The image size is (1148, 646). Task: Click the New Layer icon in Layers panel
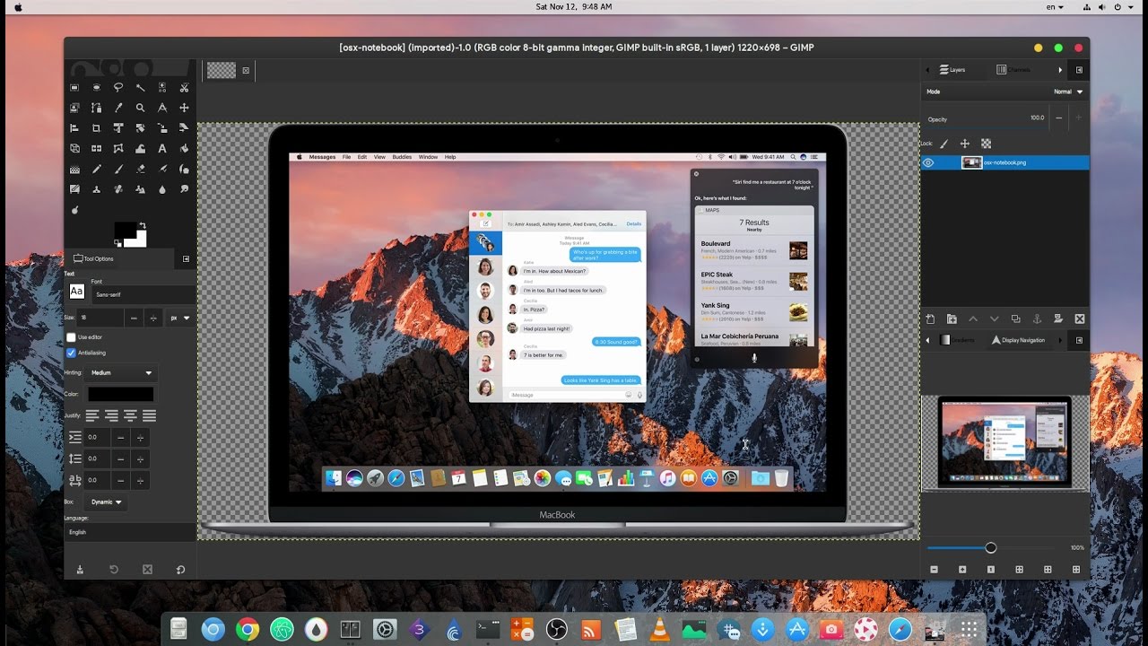click(928, 319)
